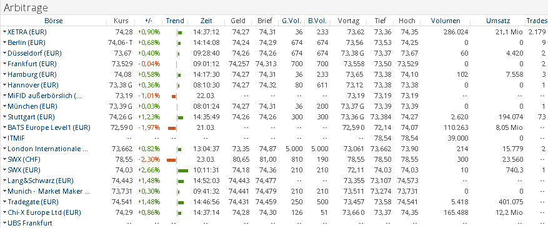Click the Trend column header
This screenshot has height=228, width=548.
click(175, 21)
